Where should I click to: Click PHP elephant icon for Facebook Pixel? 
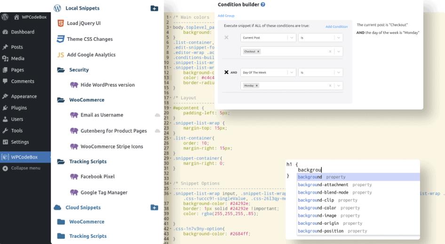click(74, 176)
